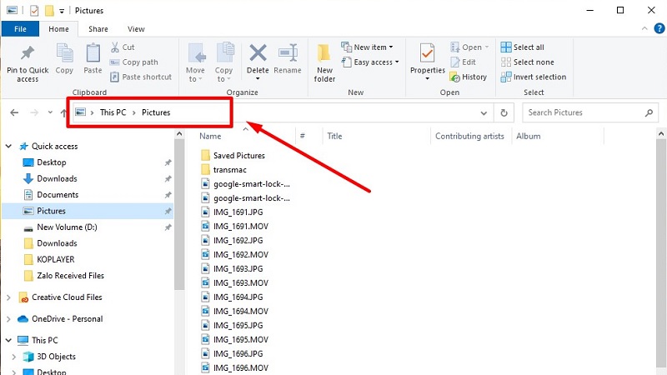Select Desktop under Quick access

(51, 162)
